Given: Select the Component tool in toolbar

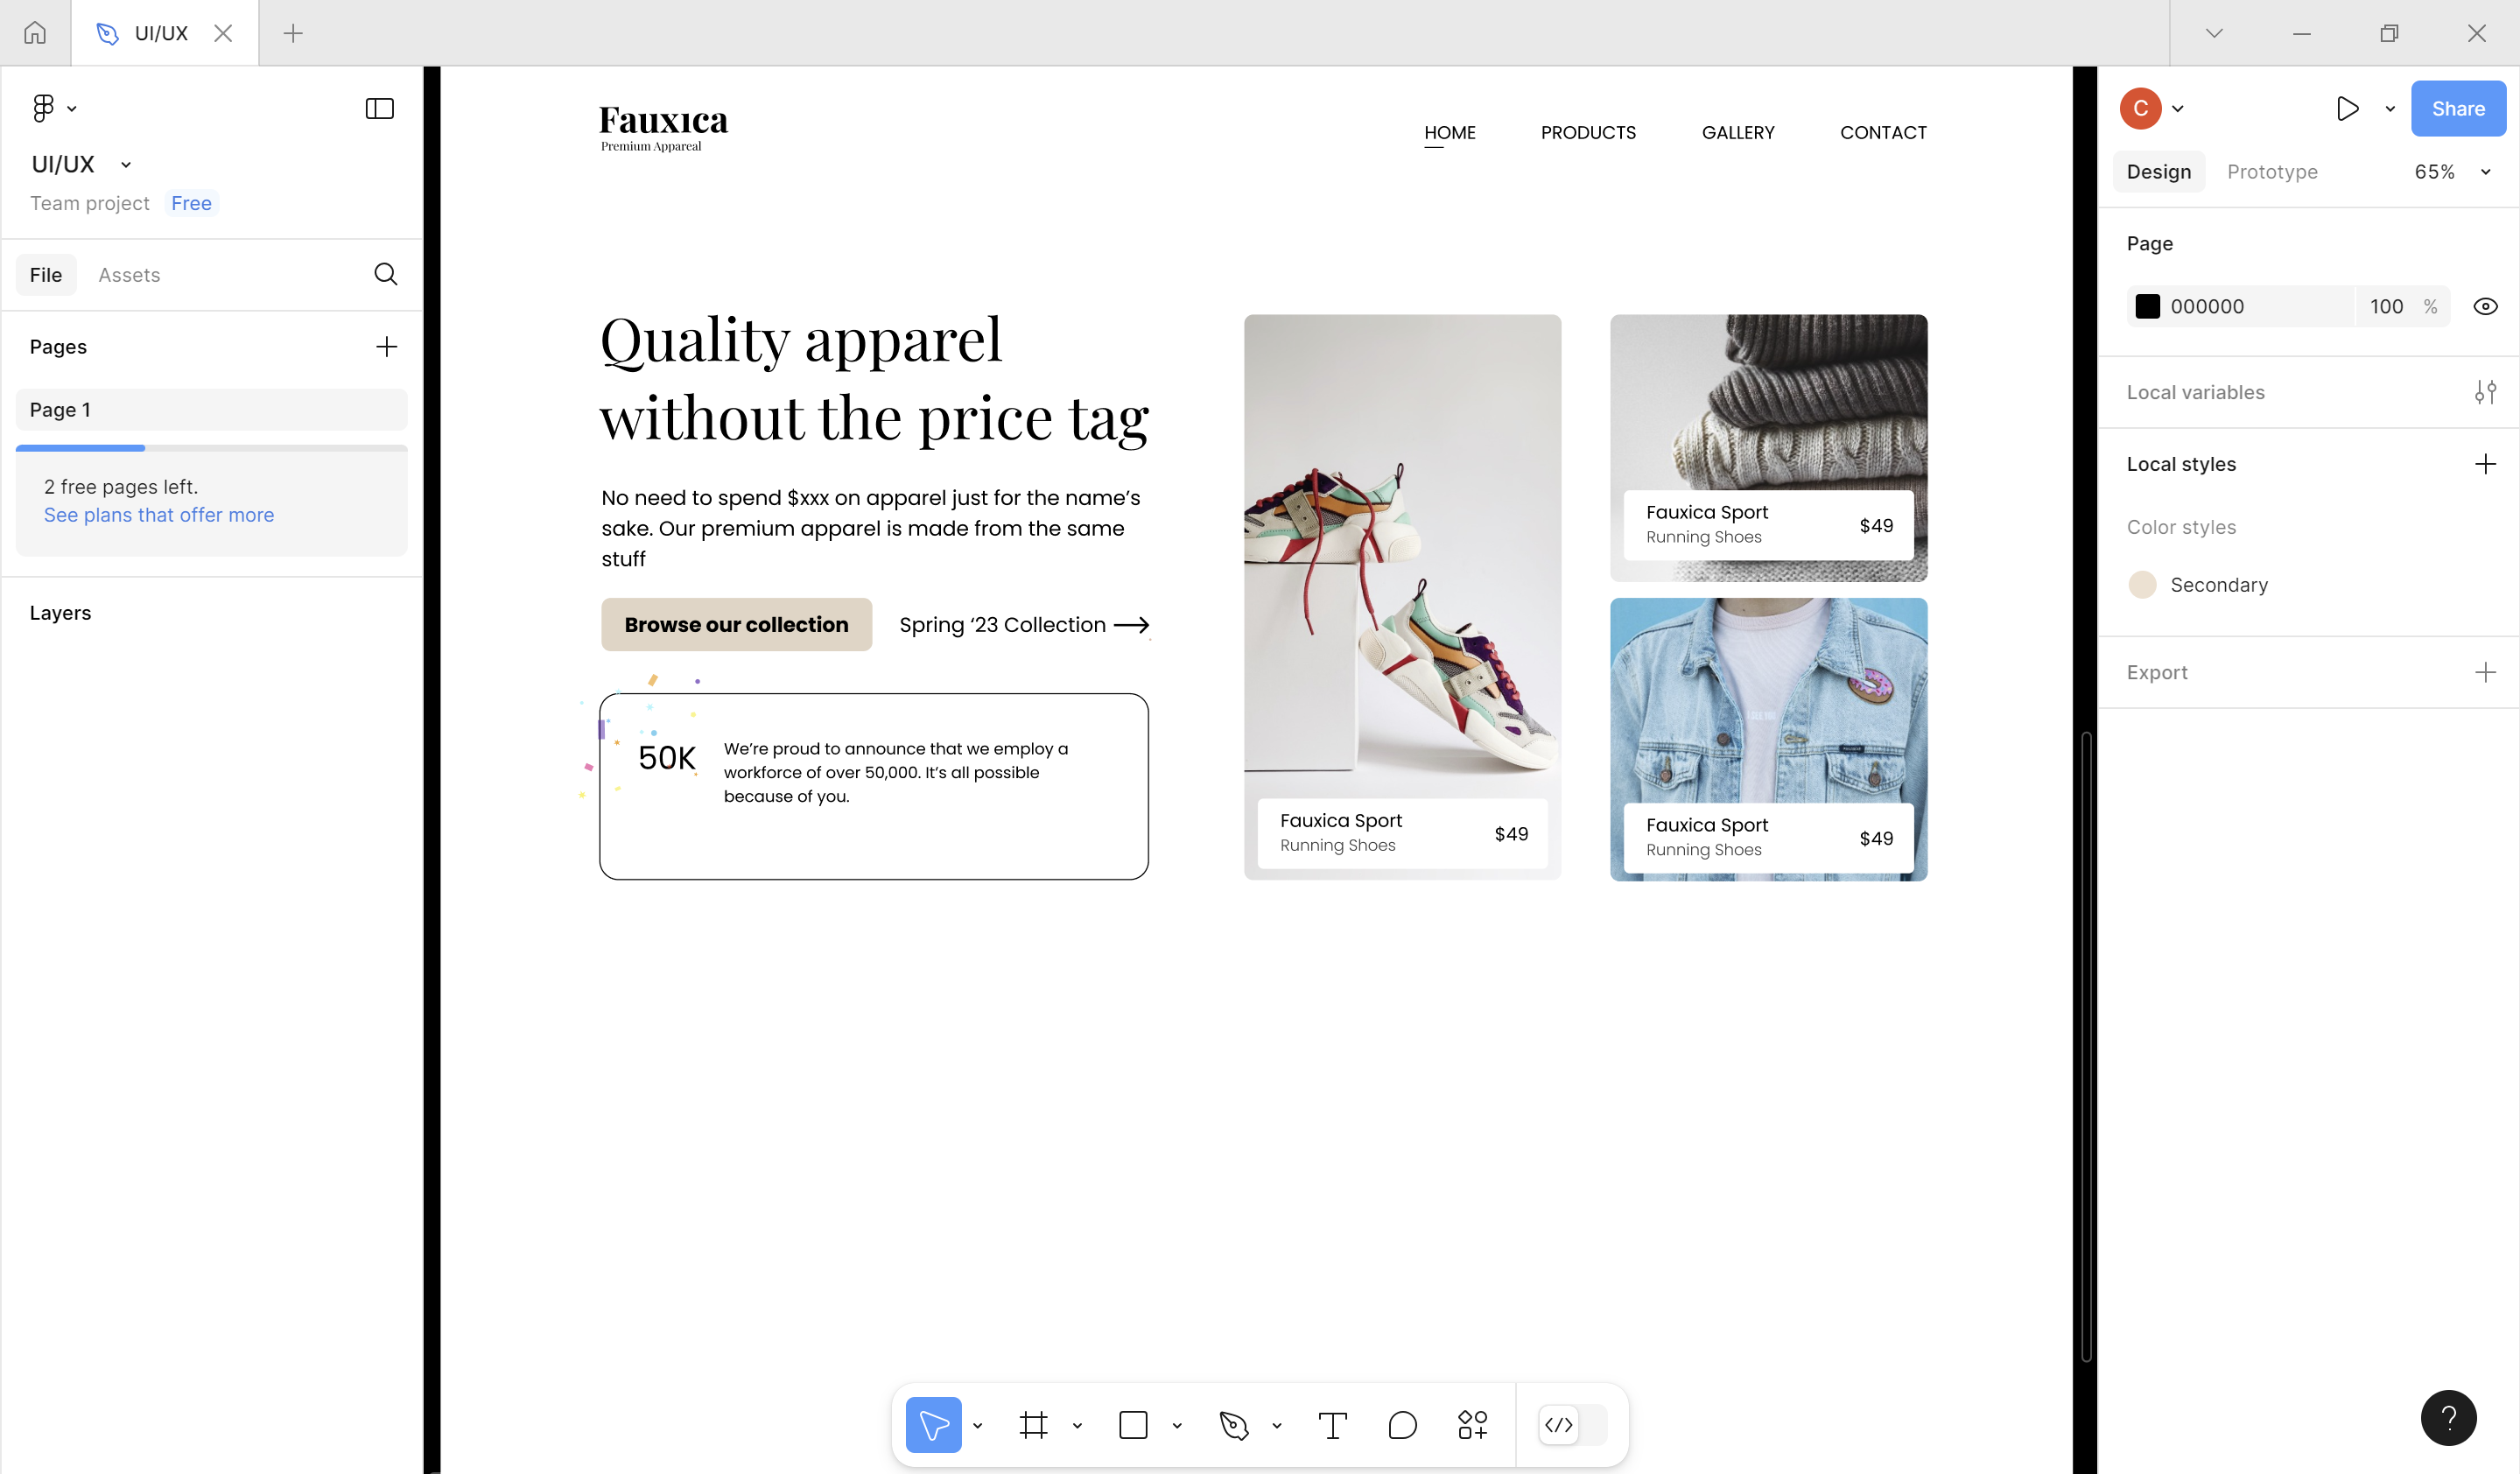Looking at the screenshot, I should [1471, 1423].
